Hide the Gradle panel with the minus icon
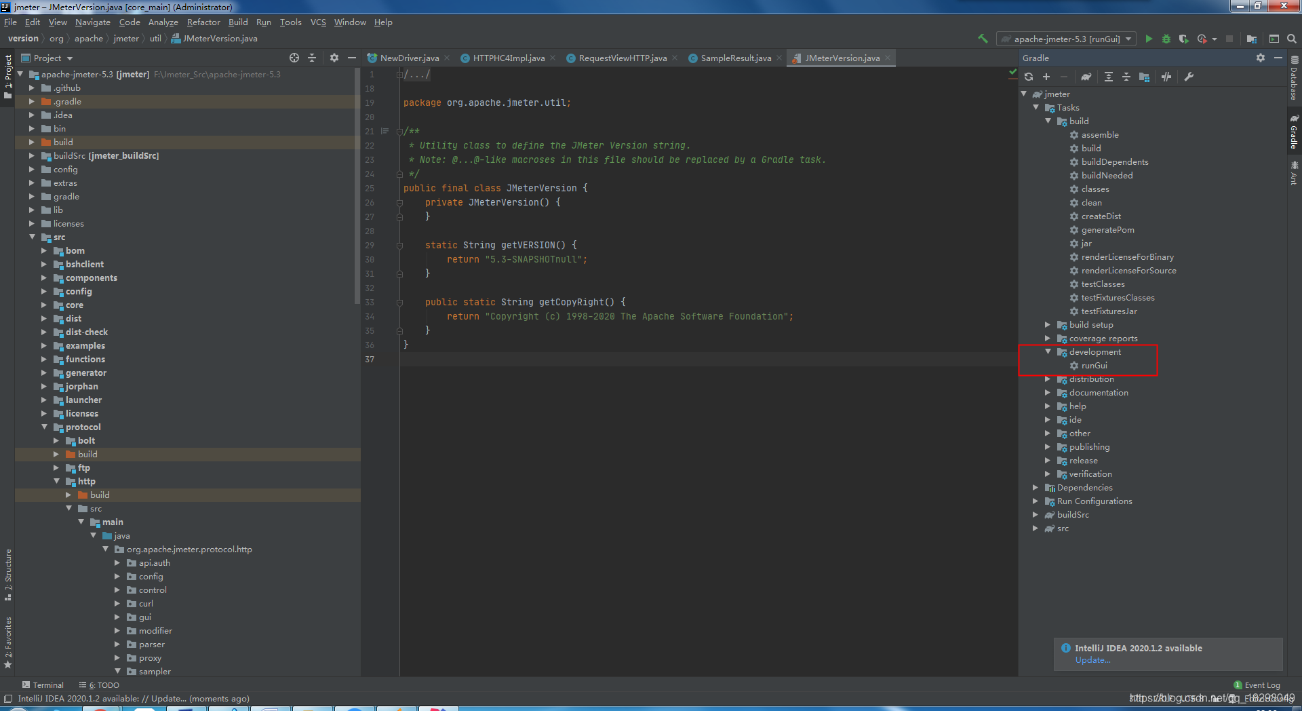Viewport: 1302px width, 711px height. (1278, 58)
